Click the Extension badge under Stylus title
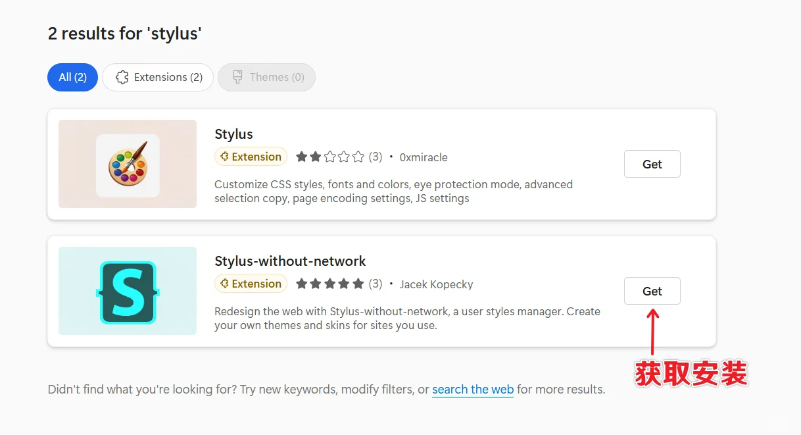Viewport: 801px width, 435px height. tap(251, 157)
